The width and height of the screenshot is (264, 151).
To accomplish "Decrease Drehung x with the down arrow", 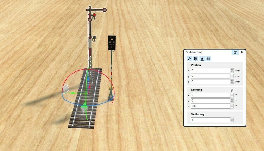I will pos(232,96).
